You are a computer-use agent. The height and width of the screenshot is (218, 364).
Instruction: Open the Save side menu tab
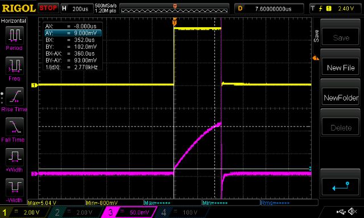(x=316, y=36)
